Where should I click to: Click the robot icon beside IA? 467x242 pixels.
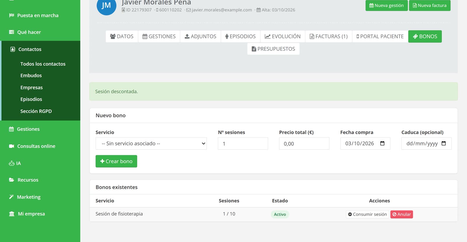click(12, 163)
